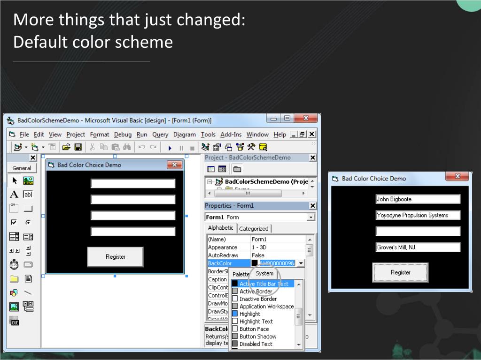The height and width of the screenshot is (360, 481).
Task: Click the Grover's Mill, NJ text field
Action: (418, 247)
